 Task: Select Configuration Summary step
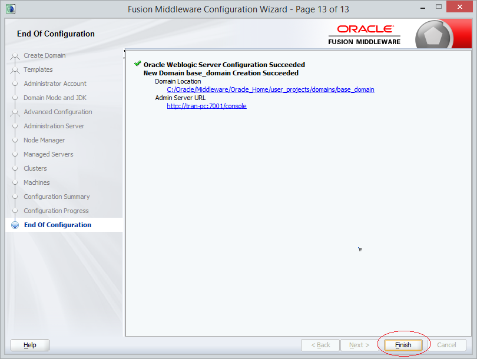57,197
